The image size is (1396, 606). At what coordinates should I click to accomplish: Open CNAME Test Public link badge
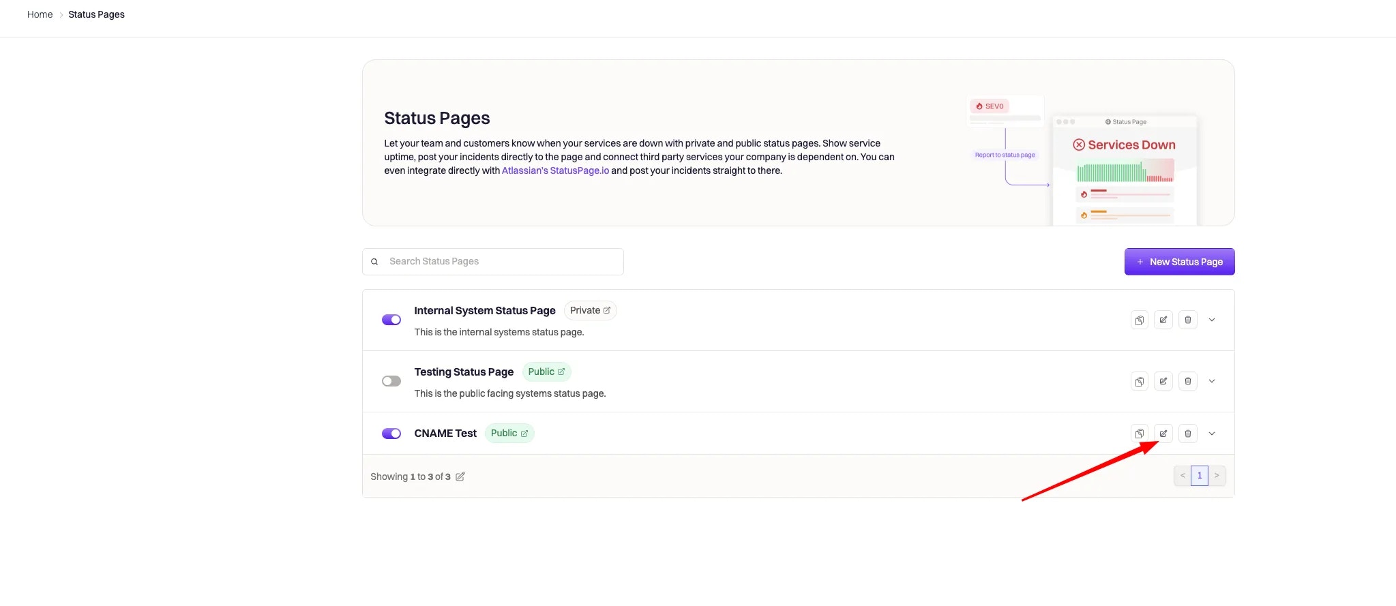pyautogui.click(x=509, y=433)
